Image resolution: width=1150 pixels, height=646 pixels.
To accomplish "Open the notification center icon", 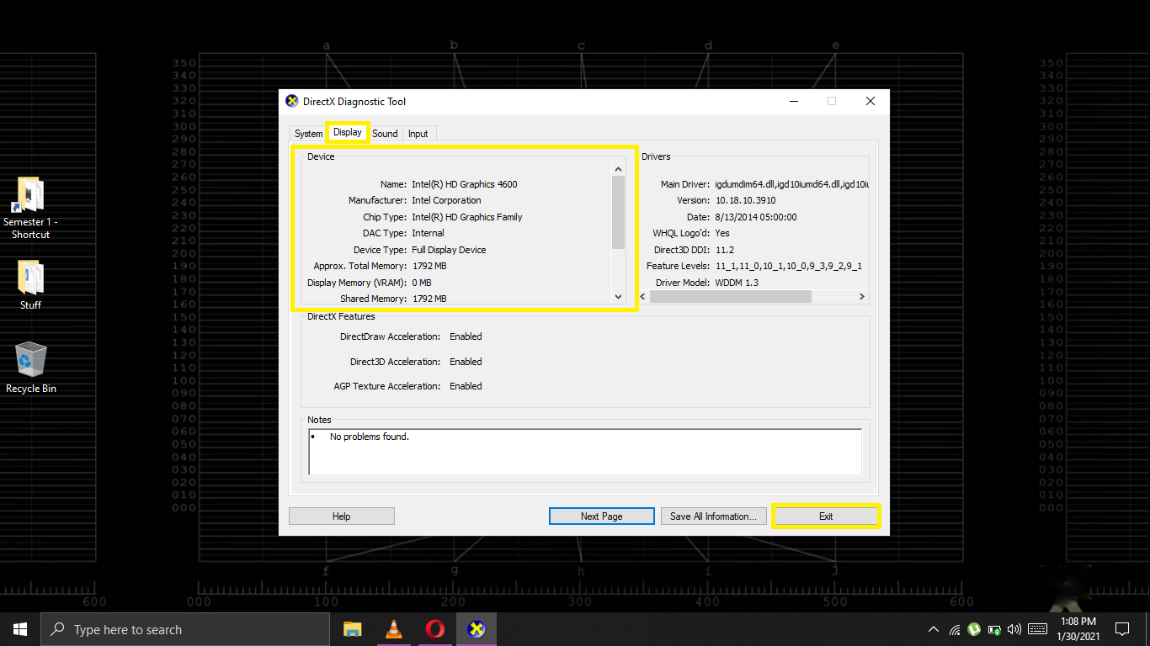I will pyautogui.click(x=1122, y=629).
